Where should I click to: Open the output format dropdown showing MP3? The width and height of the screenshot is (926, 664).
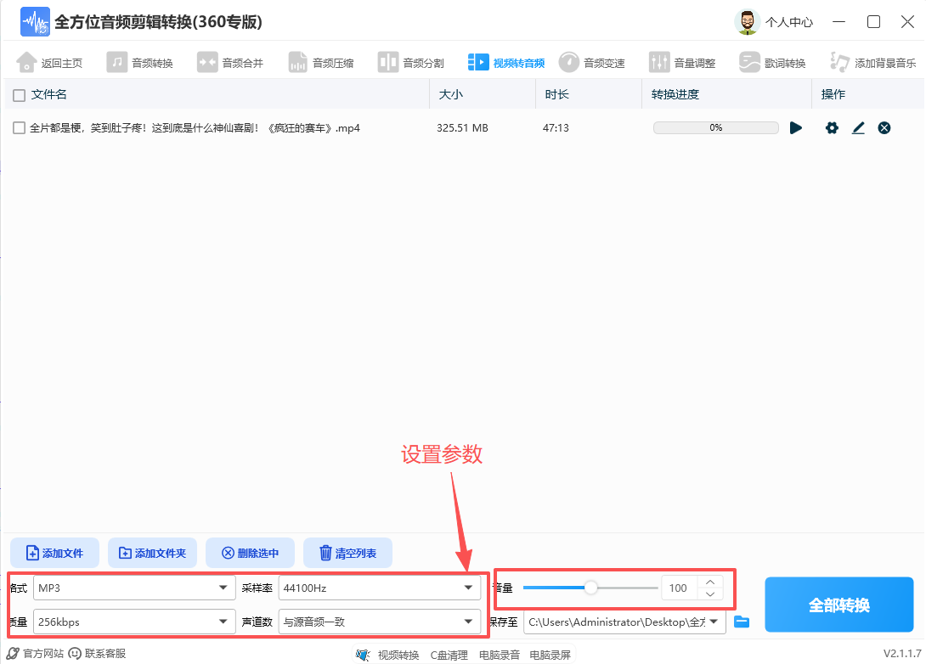click(x=133, y=587)
